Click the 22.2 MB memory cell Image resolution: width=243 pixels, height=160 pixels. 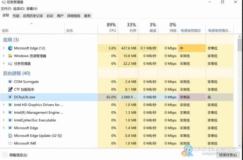tap(128, 64)
